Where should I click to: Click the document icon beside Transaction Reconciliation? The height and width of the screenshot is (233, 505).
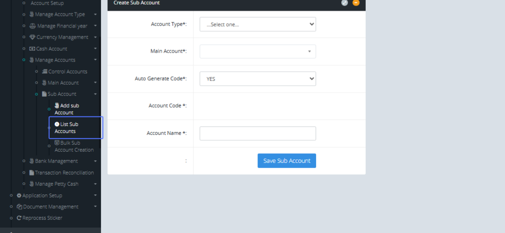click(32, 173)
